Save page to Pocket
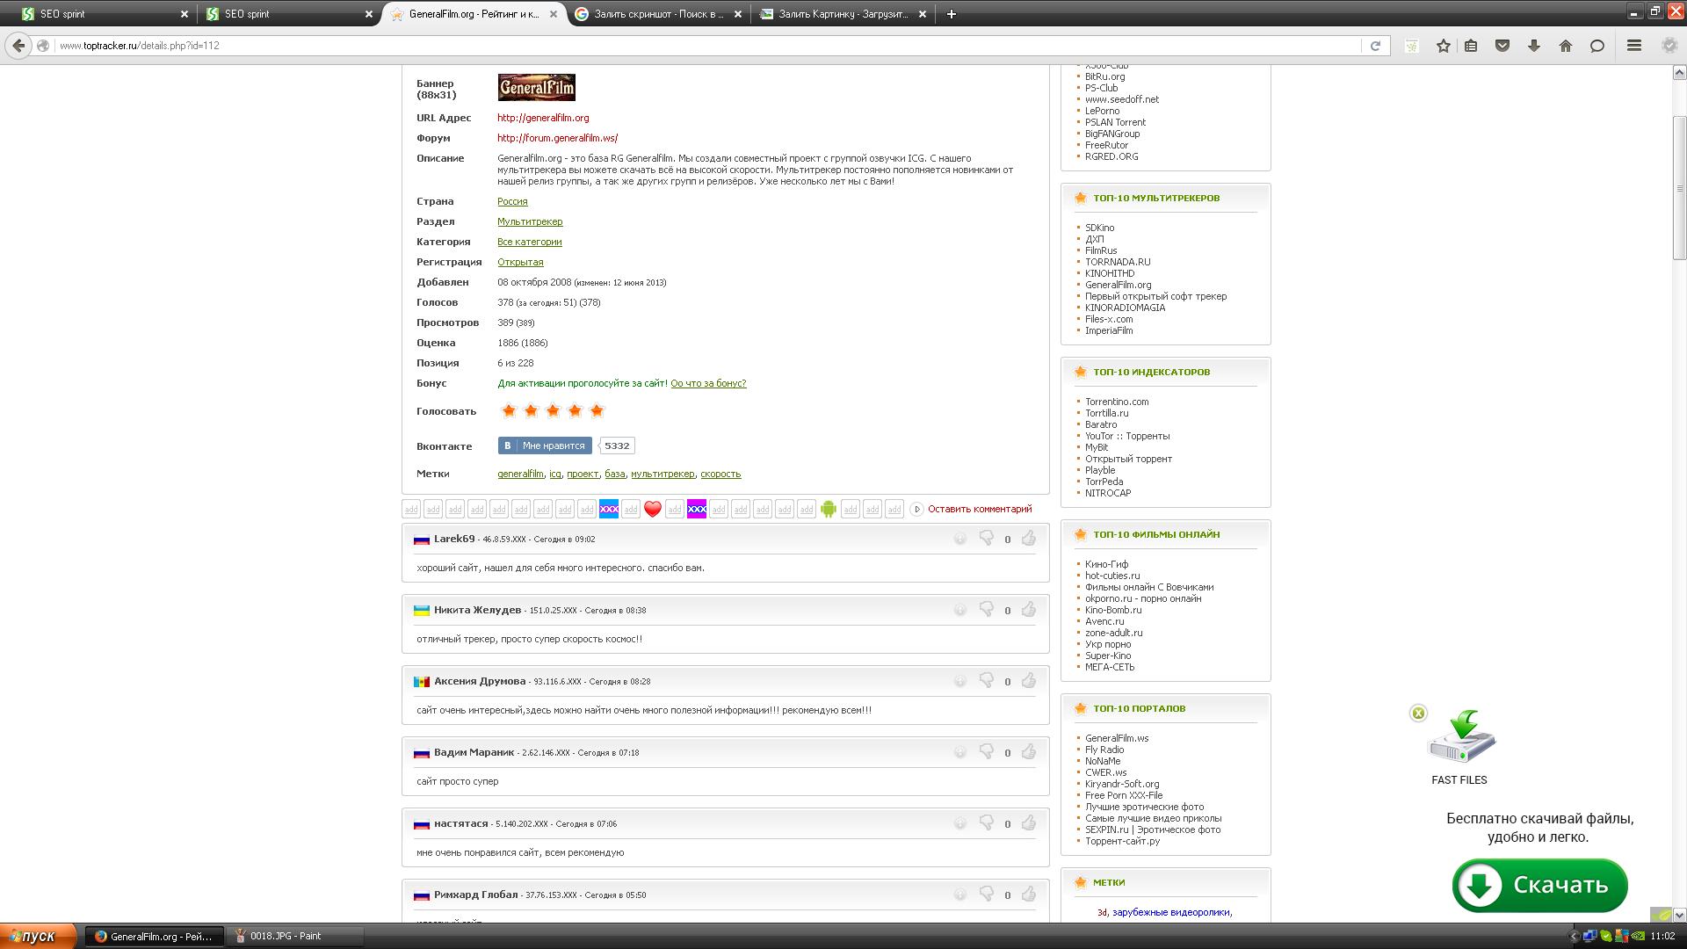 point(1502,46)
